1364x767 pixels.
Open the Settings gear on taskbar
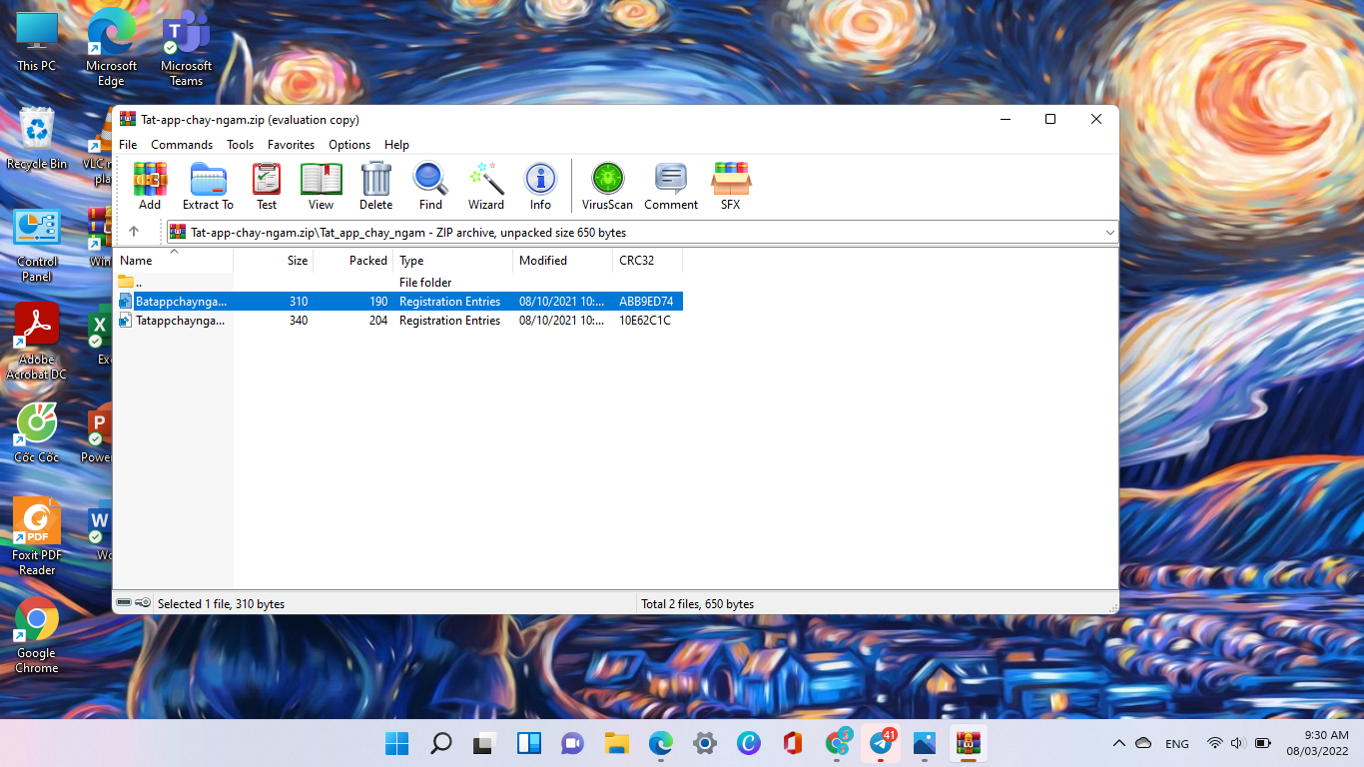[x=704, y=743]
